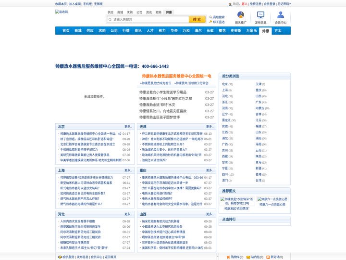
Task: Click the broken logo image 易收网
Action: click(62, 12)
